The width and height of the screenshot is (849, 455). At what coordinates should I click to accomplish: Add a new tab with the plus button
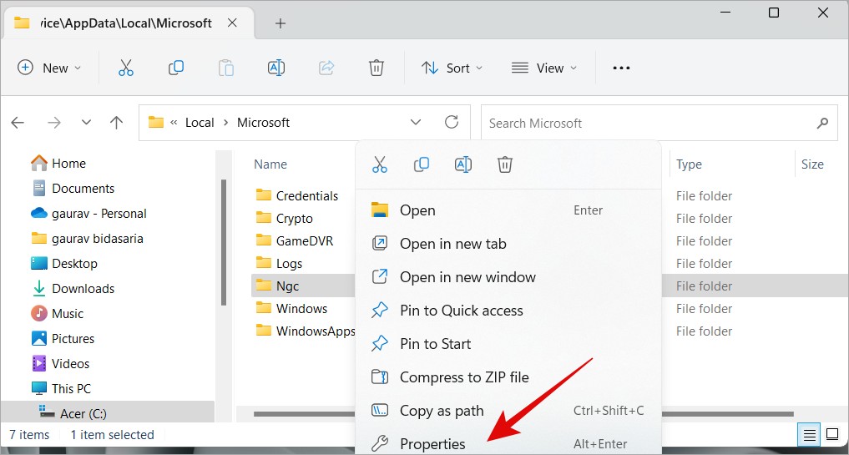280,23
